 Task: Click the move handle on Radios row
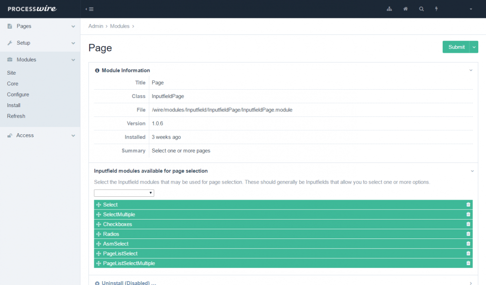98,234
